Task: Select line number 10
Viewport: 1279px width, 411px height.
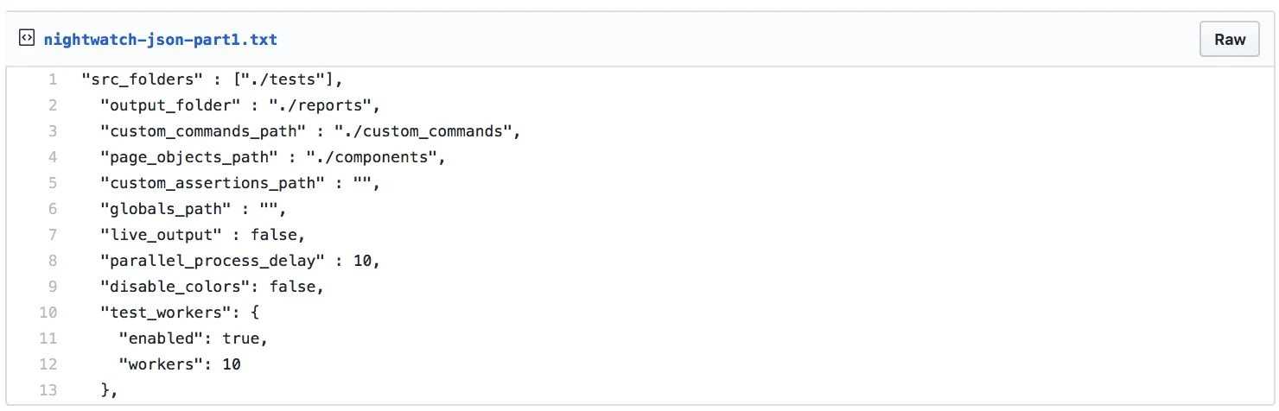Action: coord(48,313)
